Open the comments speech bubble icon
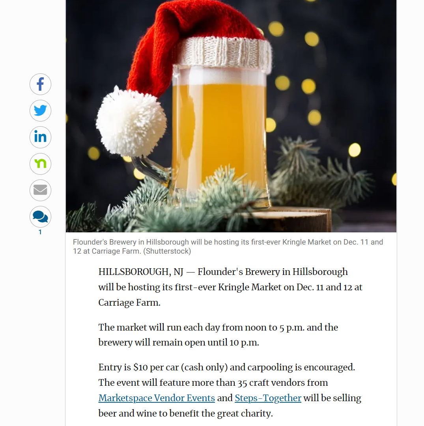Viewport: 424px width, 426px height. point(40,217)
